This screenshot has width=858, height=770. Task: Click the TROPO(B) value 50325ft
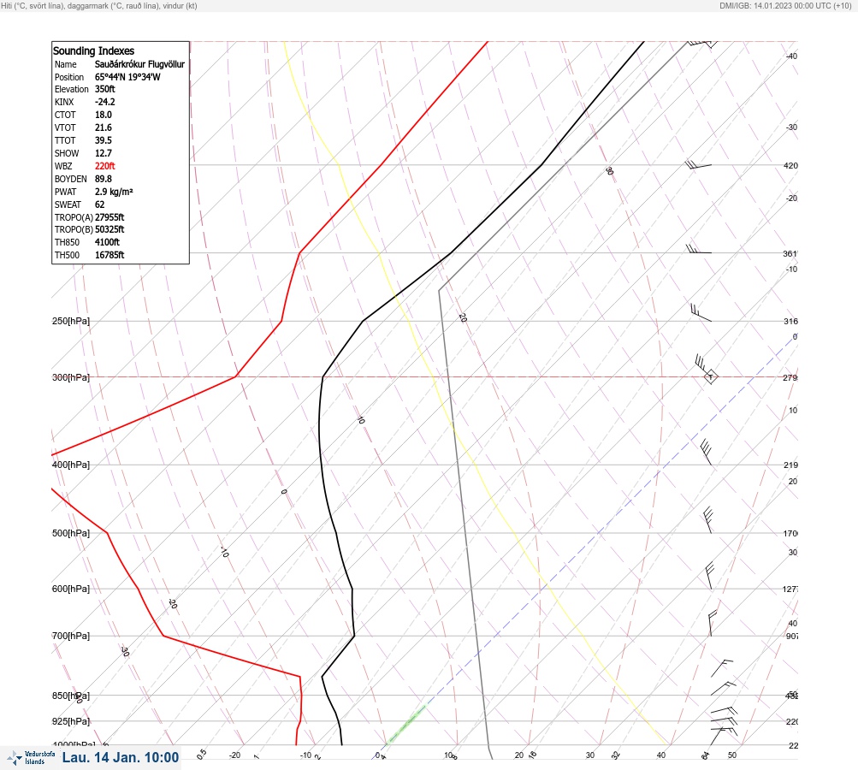(109, 229)
